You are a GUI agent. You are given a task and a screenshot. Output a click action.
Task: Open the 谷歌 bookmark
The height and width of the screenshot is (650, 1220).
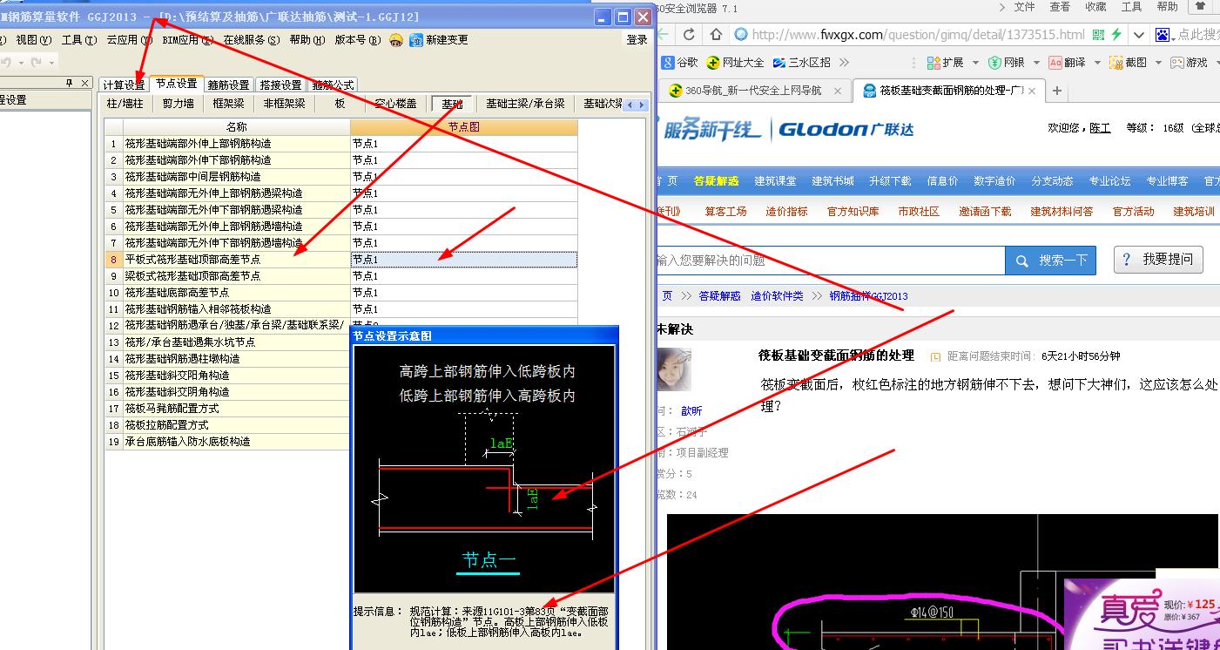[679, 63]
